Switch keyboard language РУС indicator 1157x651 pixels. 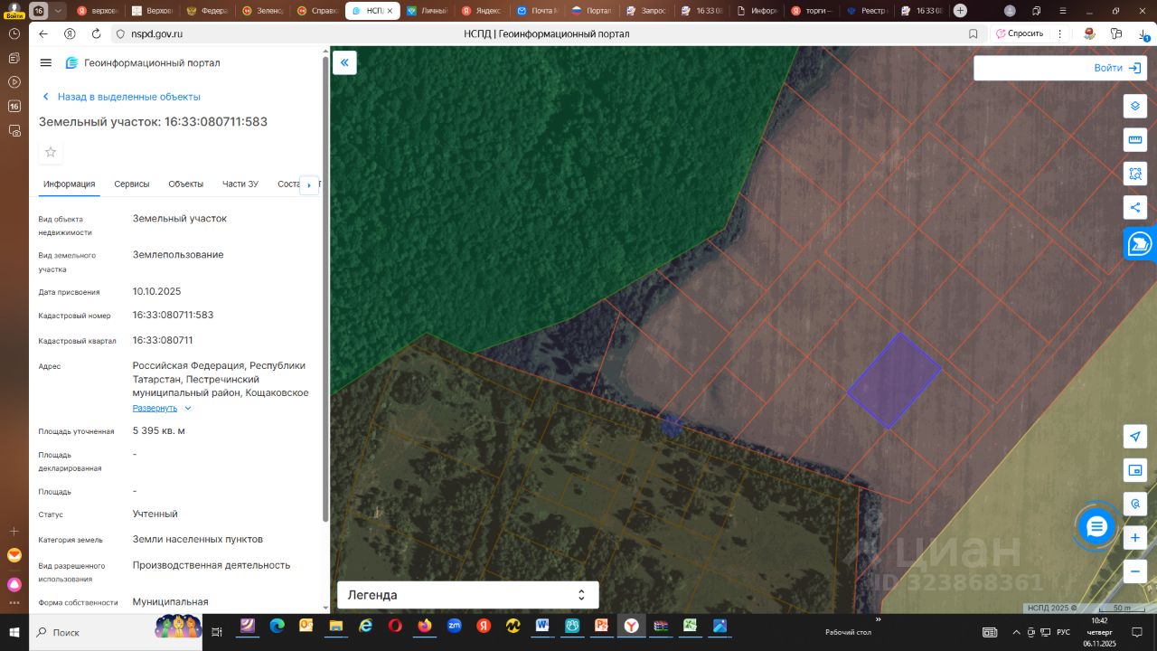click(x=1064, y=632)
